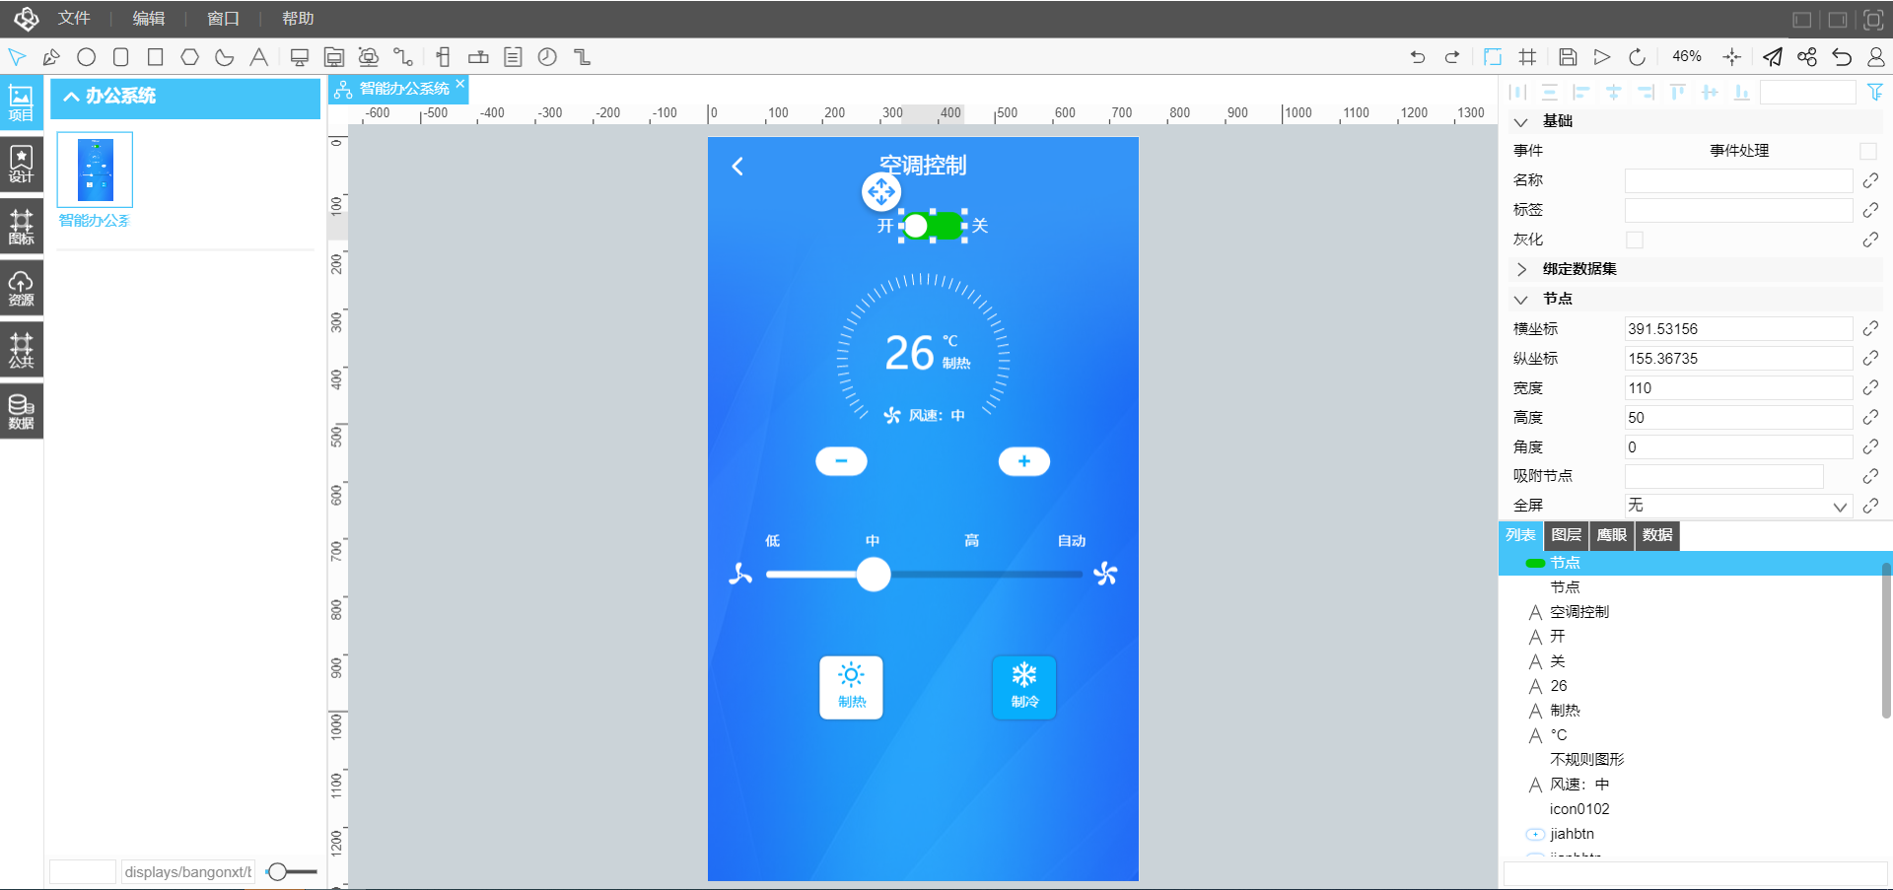
Task: Click the share icon in toolbar
Action: point(1807,57)
